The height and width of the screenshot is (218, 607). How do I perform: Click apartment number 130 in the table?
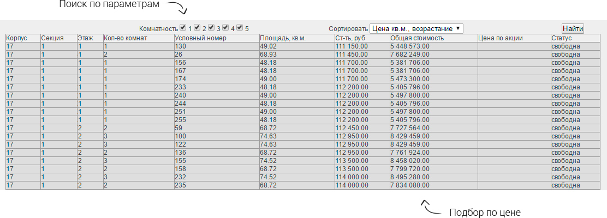click(x=180, y=46)
